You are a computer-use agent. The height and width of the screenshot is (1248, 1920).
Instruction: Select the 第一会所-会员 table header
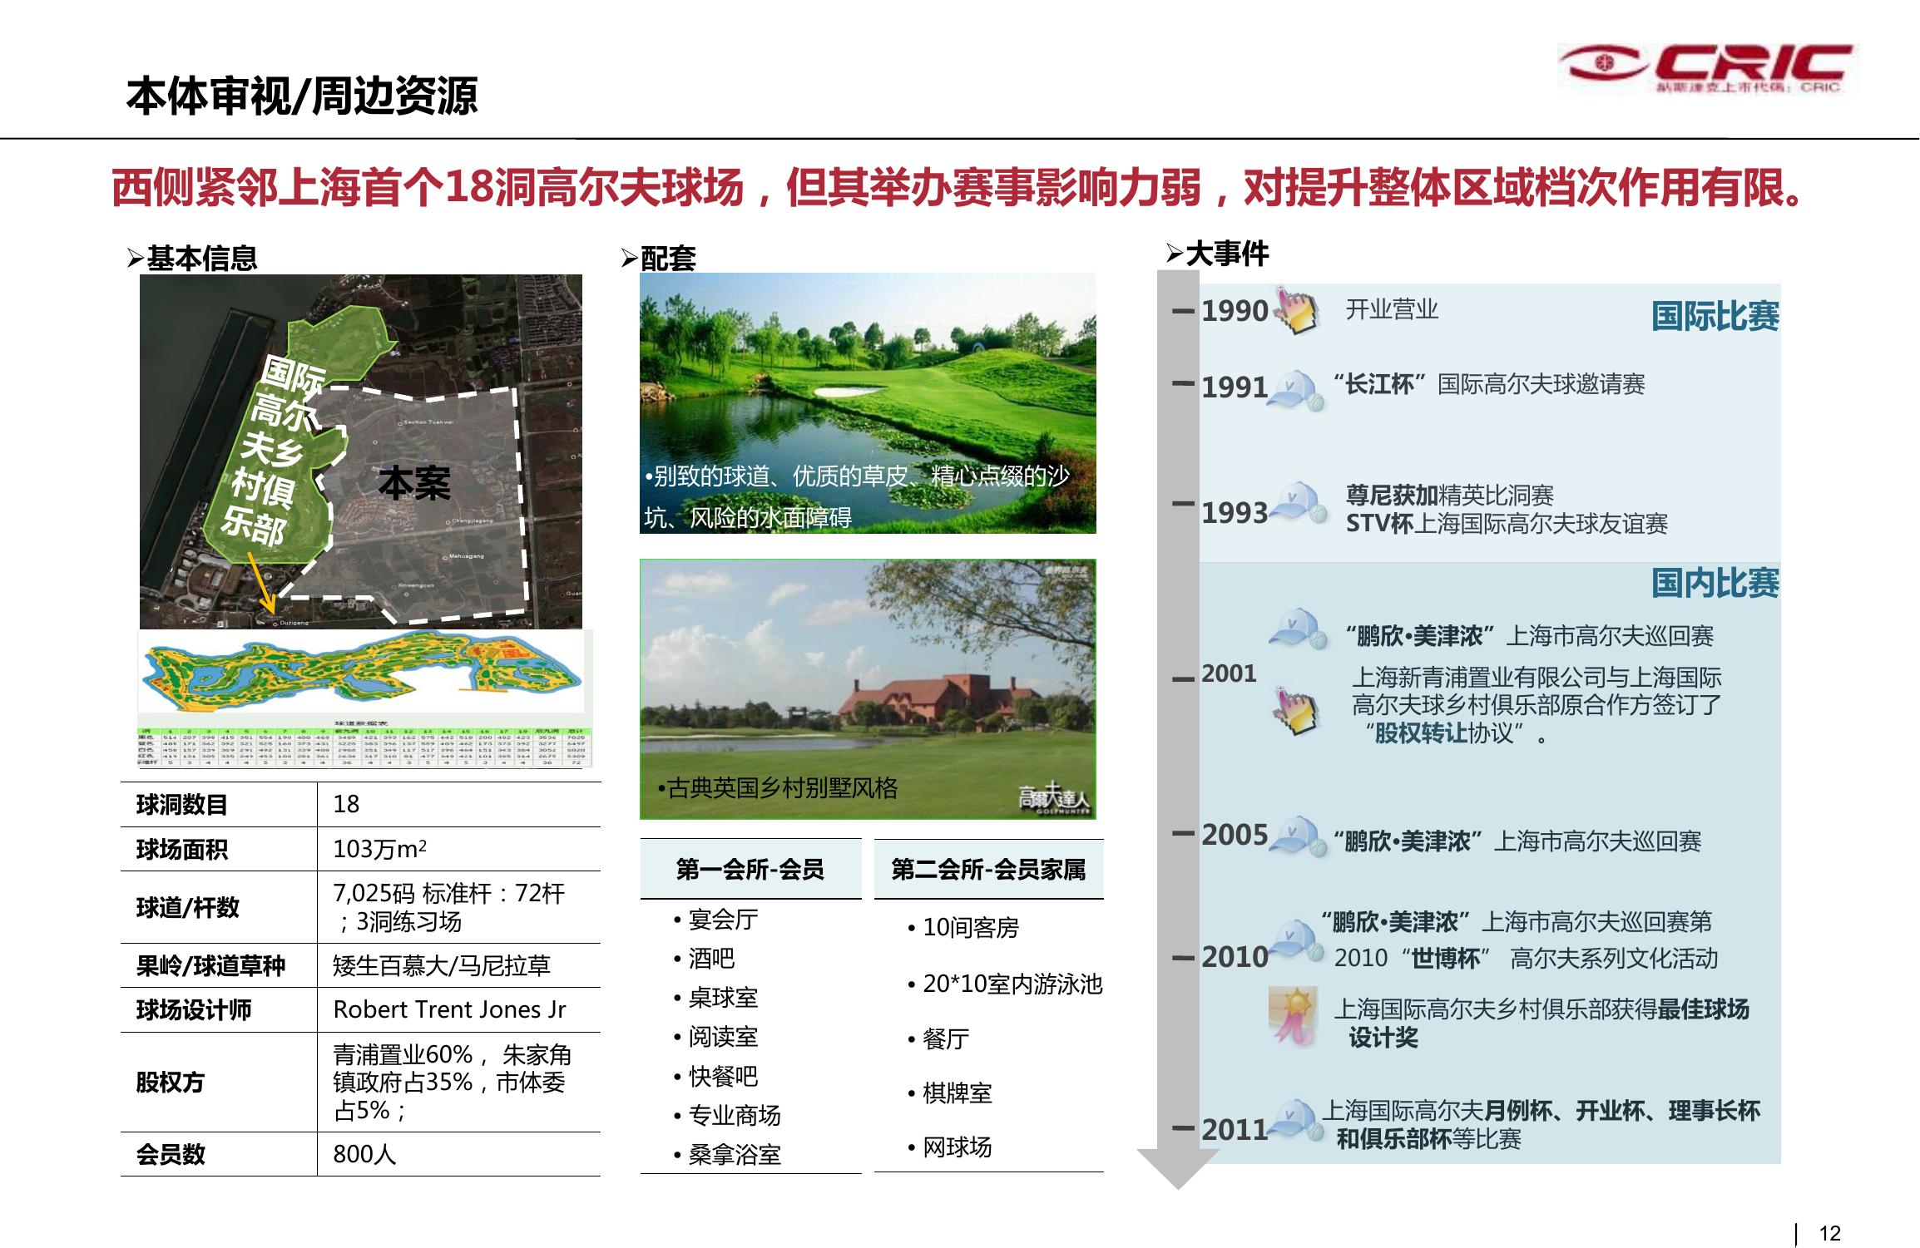coord(750,870)
